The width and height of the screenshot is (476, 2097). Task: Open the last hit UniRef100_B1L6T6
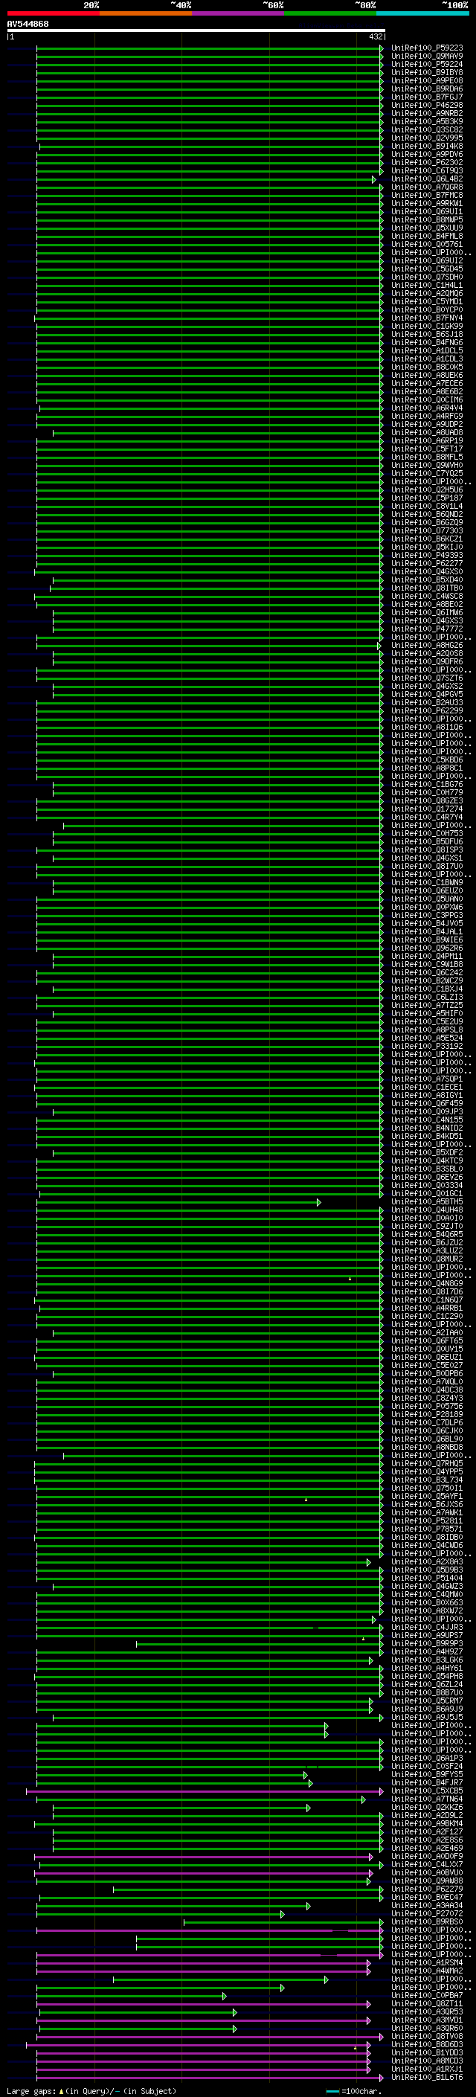click(x=427, y=2078)
